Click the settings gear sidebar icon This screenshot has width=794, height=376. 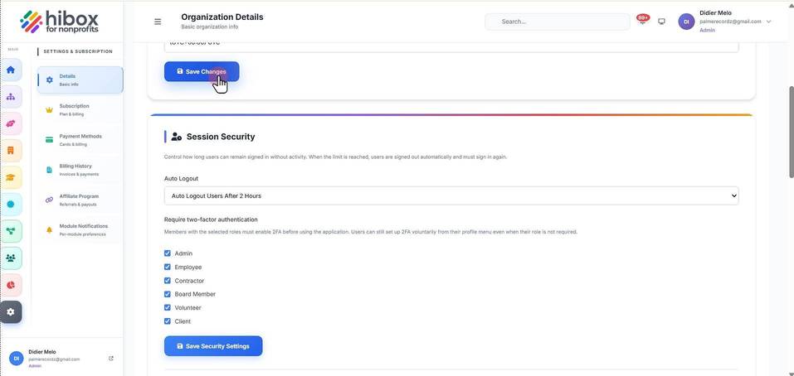pyautogui.click(x=11, y=312)
